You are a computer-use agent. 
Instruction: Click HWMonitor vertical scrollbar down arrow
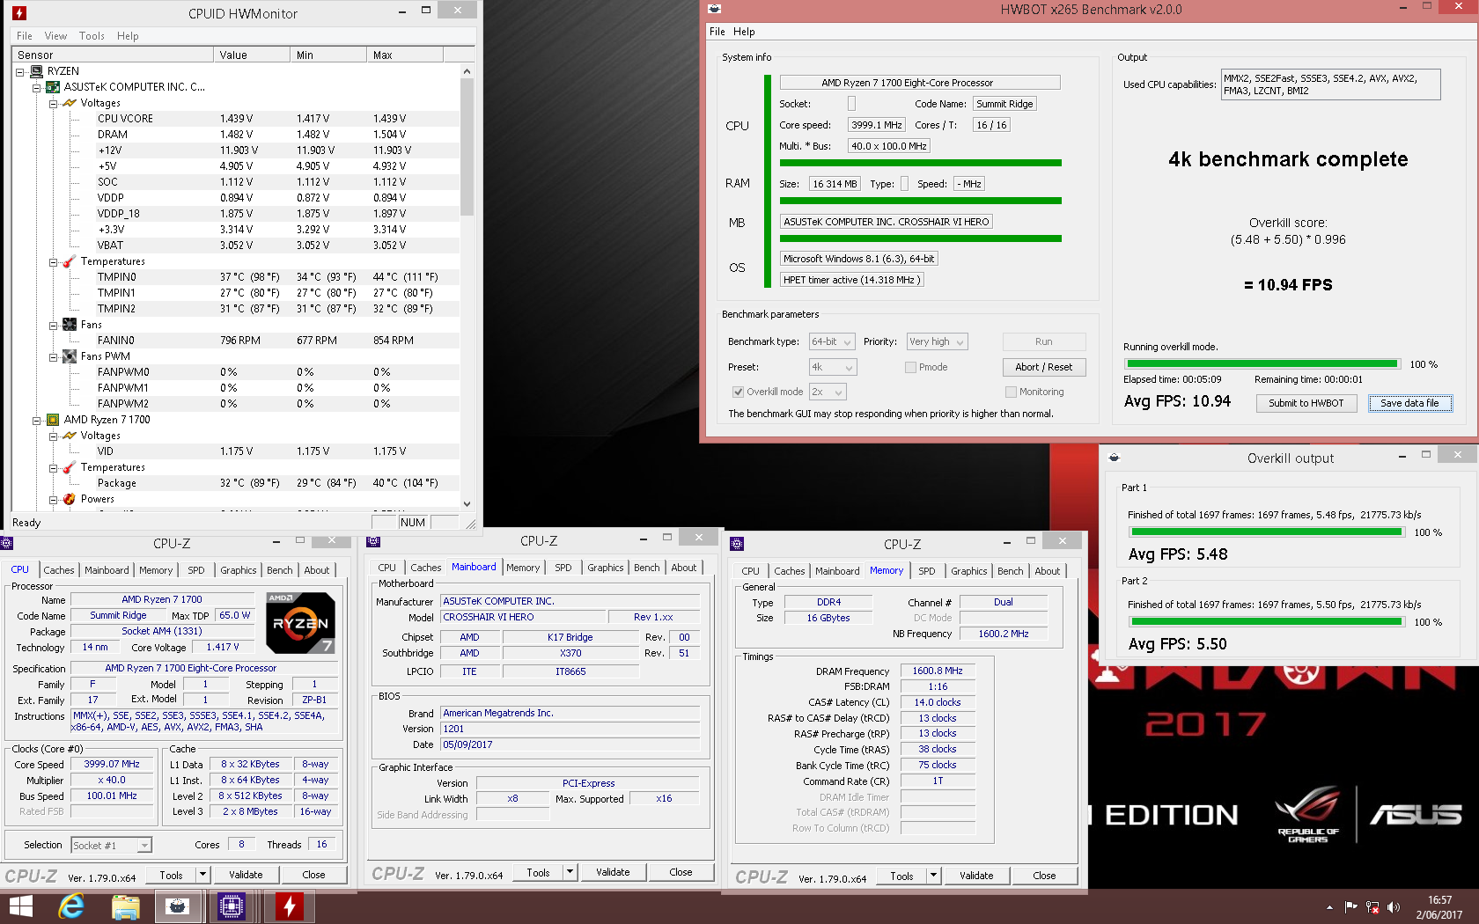click(467, 504)
